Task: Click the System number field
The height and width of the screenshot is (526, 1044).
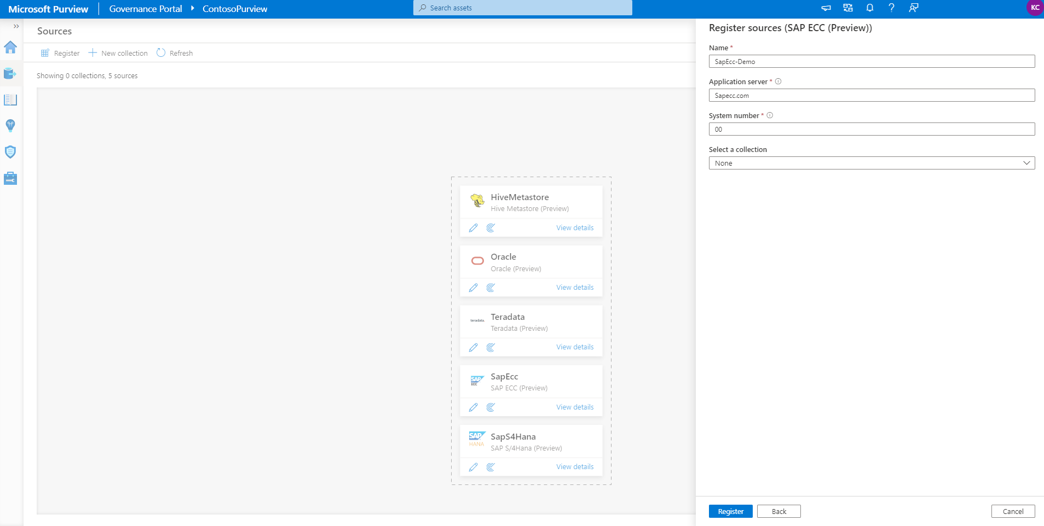Action: pyautogui.click(x=872, y=129)
